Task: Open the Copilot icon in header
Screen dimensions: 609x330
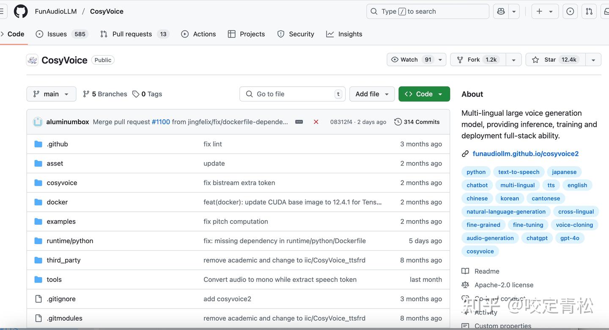Action: [x=501, y=11]
